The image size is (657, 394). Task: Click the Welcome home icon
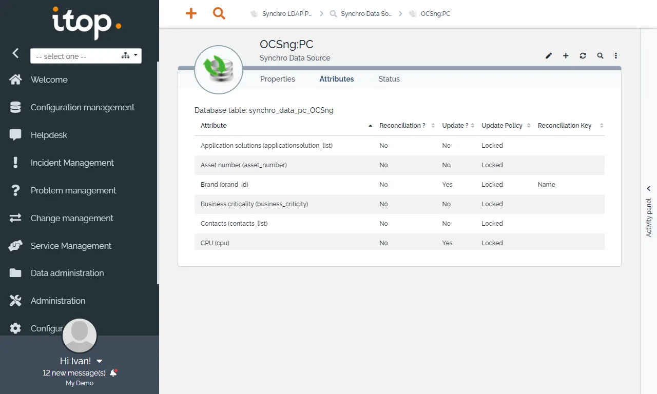15,80
